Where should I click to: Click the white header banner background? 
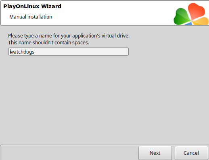108,13
